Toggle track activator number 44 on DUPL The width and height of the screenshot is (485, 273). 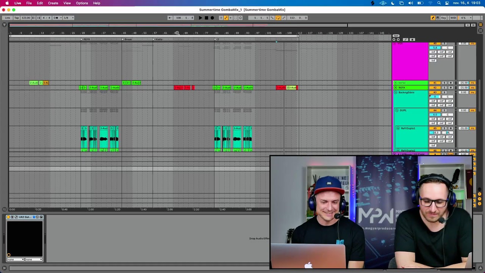[435, 110]
